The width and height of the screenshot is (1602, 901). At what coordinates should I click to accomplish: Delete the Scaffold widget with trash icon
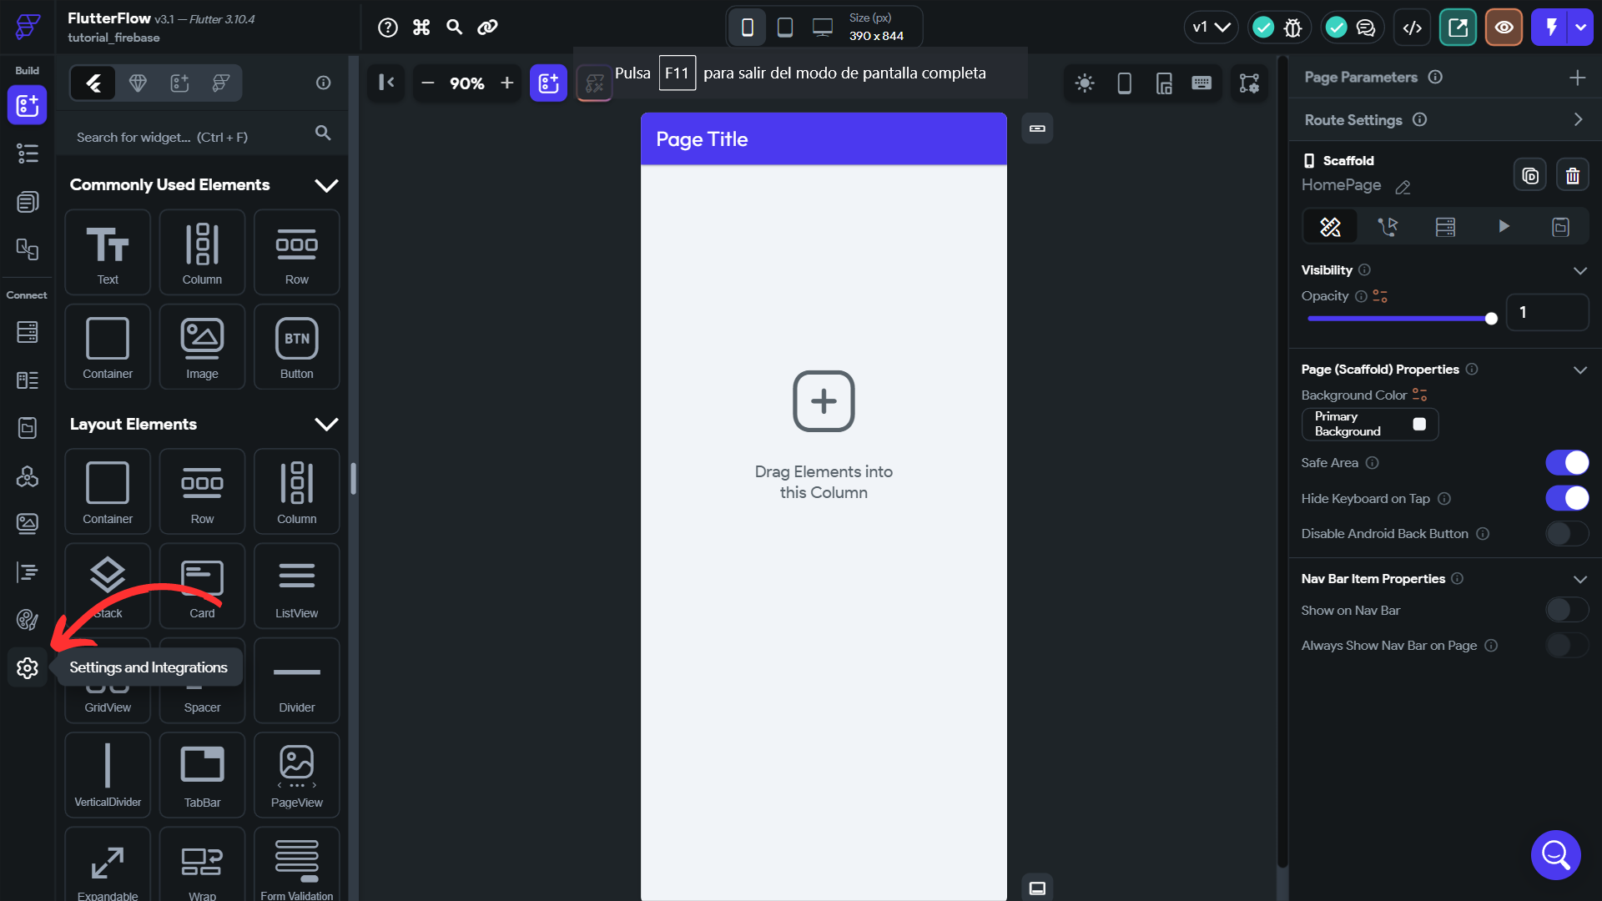[x=1574, y=174]
